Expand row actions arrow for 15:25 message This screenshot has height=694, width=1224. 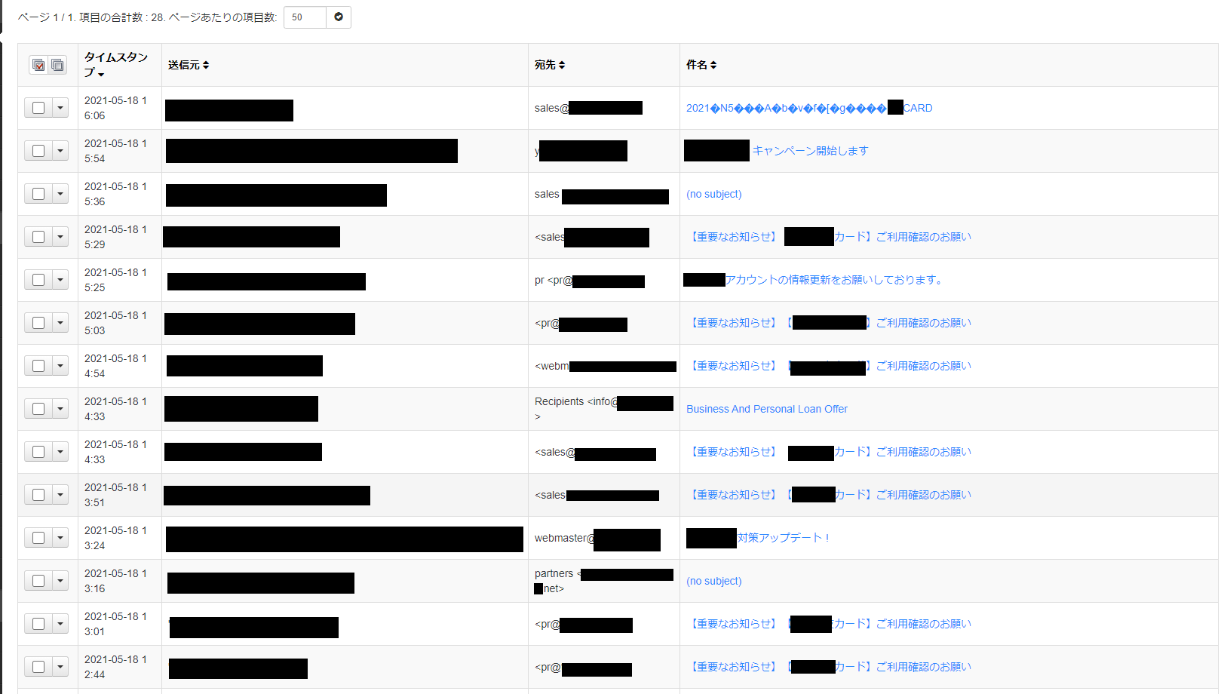[x=60, y=280]
